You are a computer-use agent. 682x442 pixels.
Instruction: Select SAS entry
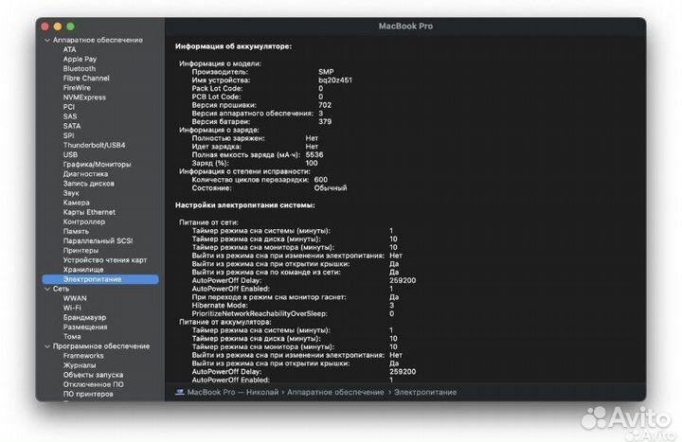pos(70,116)
